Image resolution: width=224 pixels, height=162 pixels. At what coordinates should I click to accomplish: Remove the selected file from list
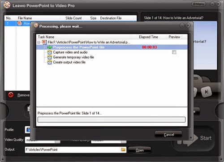(23, 95)
